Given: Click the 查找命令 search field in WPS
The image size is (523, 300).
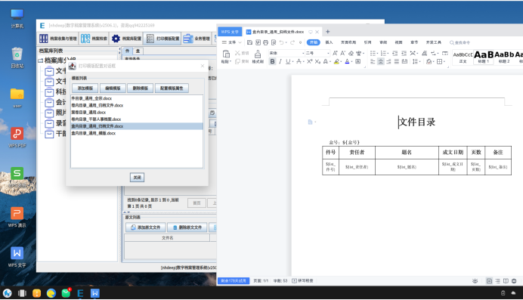Looking at the screenshot, I should tap(460, 42).
